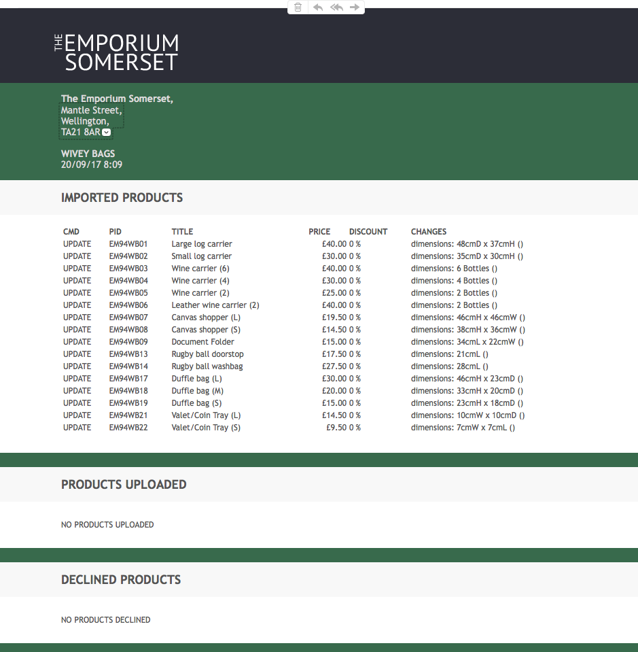Viewport: 638px width, 652px height.
Task: Select PID EM94WB03 cell
Action: pos(128,269)
